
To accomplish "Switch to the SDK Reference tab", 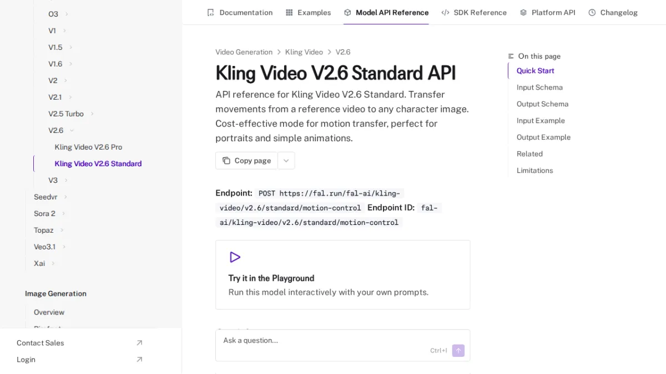I will tap(474, 12).
